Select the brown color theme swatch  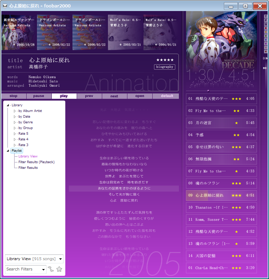point(265,52)
